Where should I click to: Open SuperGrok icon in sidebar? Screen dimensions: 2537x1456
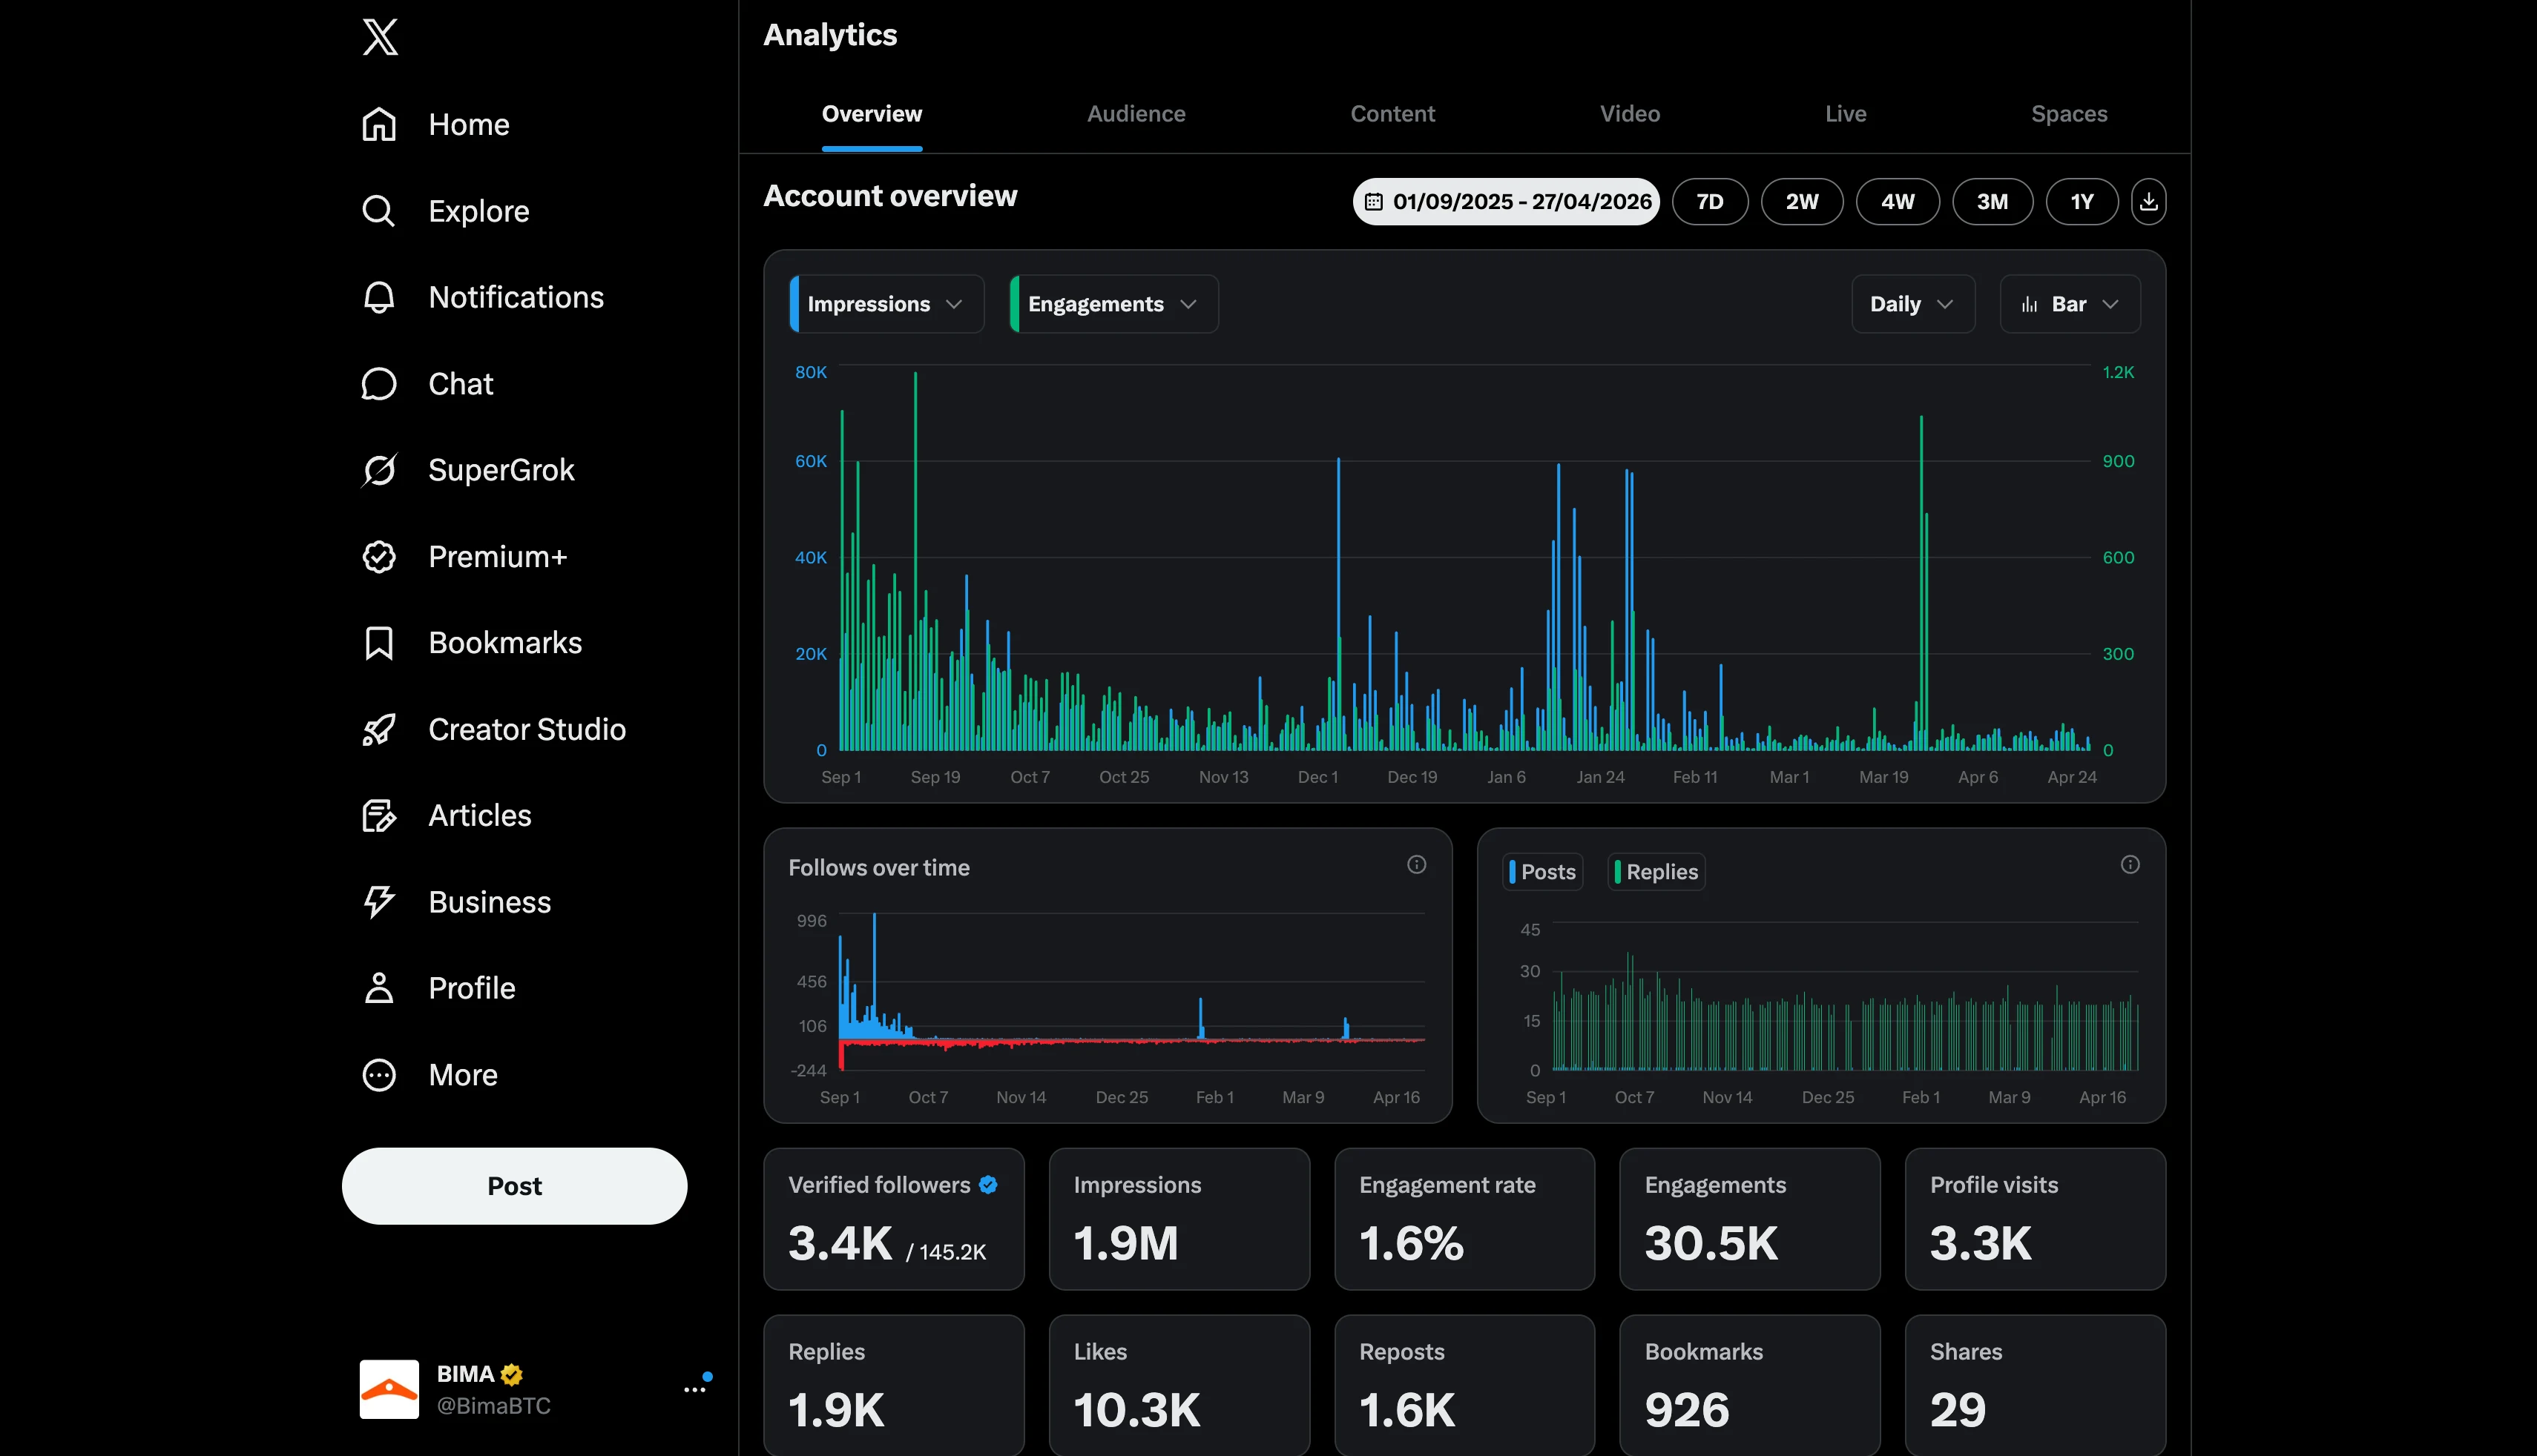[379, 470]
